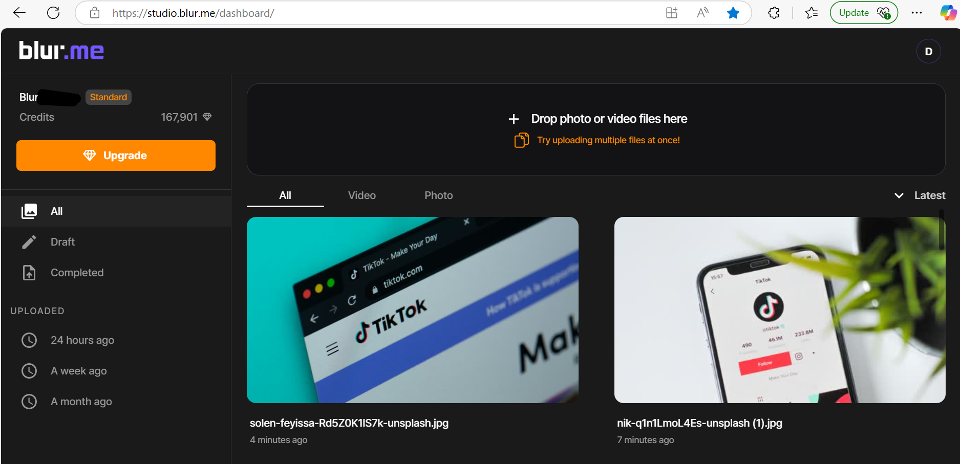Open the split screen icon in address bar

click(672, 13)
